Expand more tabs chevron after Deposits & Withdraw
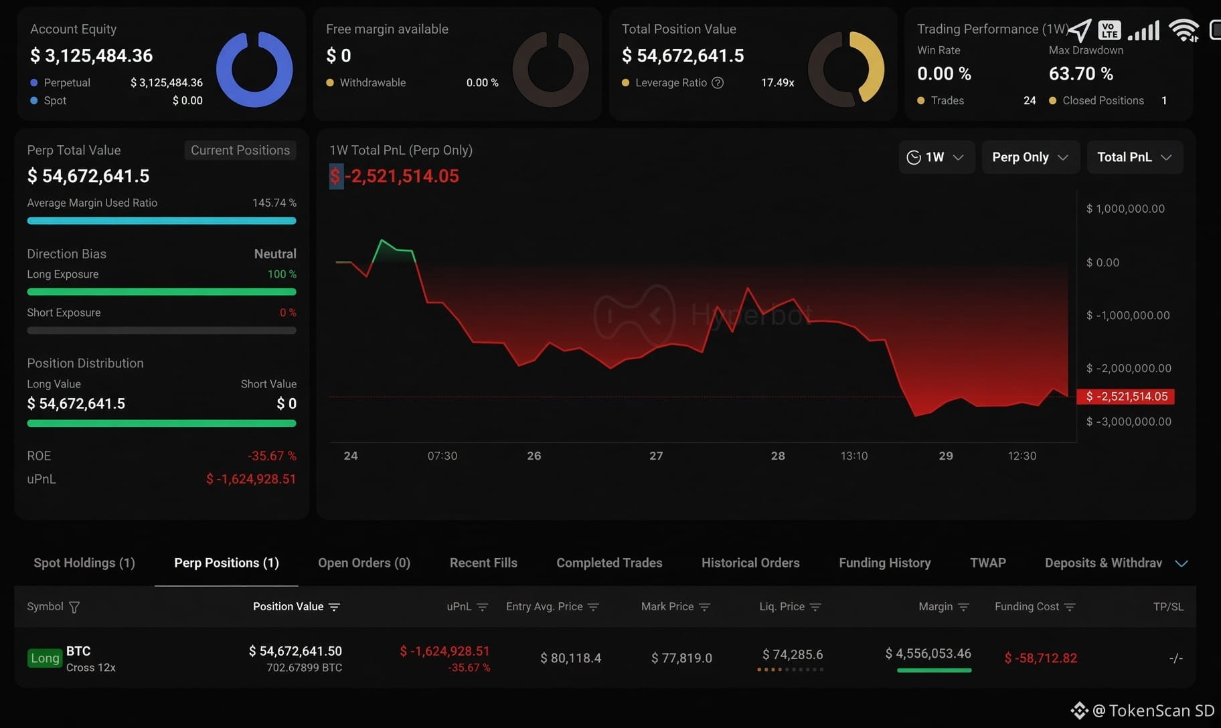Image resolution: width=1221 pixels, height=728 pixels. click(x=1182, y=563)
